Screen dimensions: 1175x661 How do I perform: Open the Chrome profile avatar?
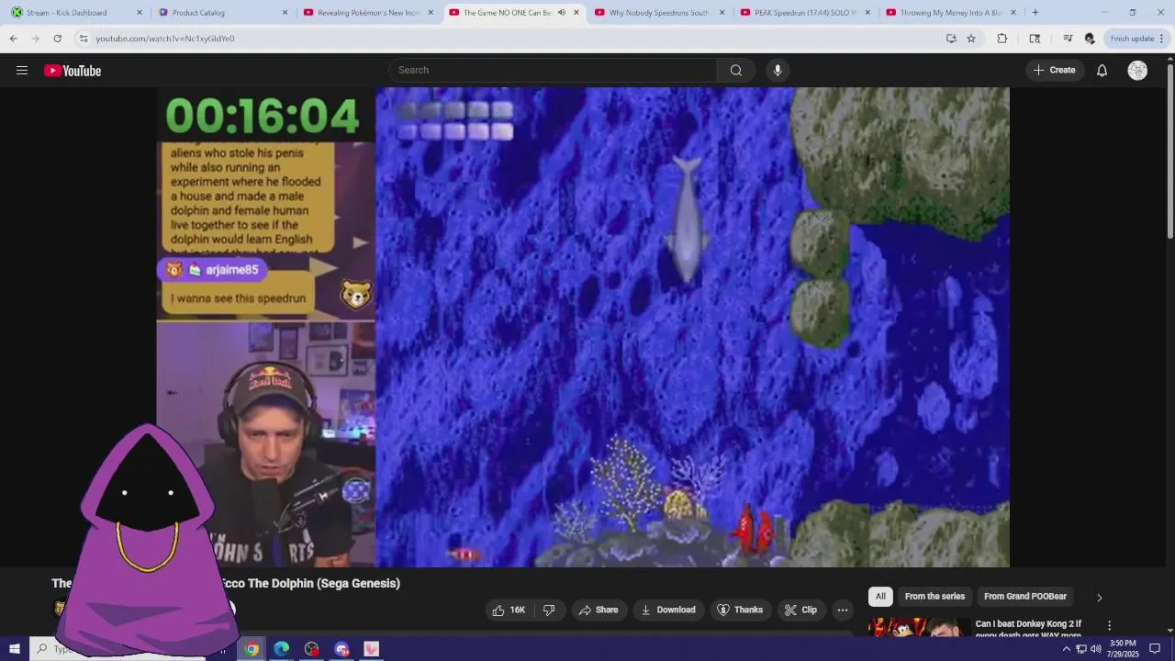(1090, 39)
